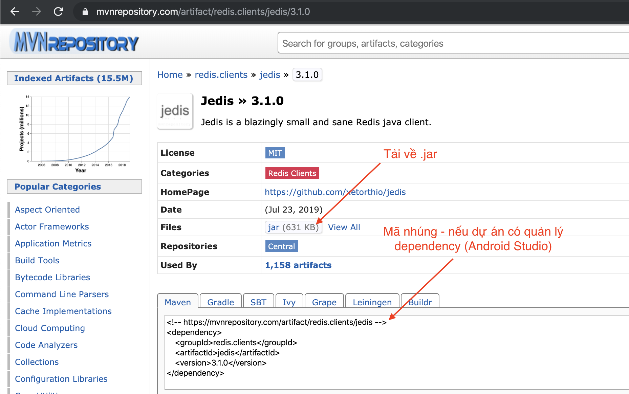Image resolution: width=629 pixels, height=394 pixels.
Task: Open the indexed artifacts growth chart
Action: click(75, 134)
